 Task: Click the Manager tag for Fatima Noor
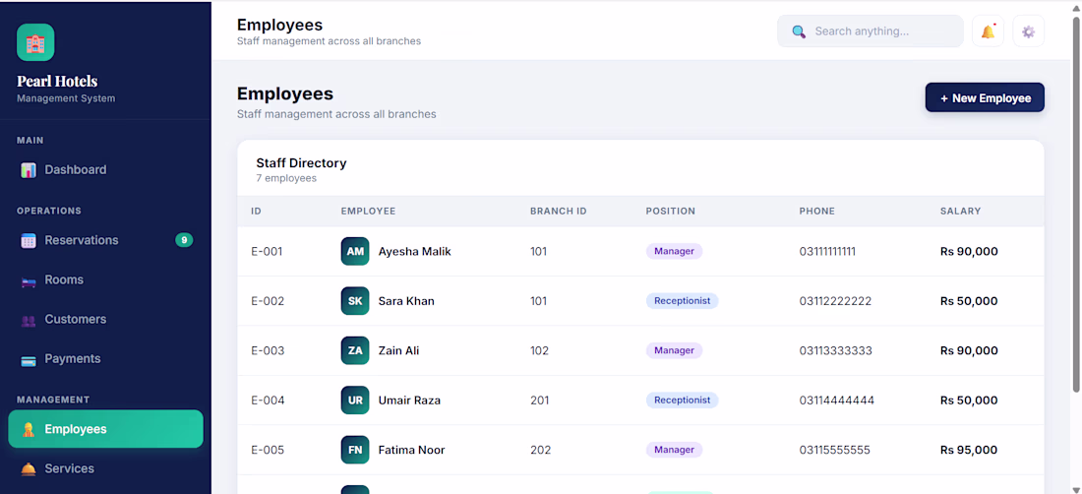674,450
